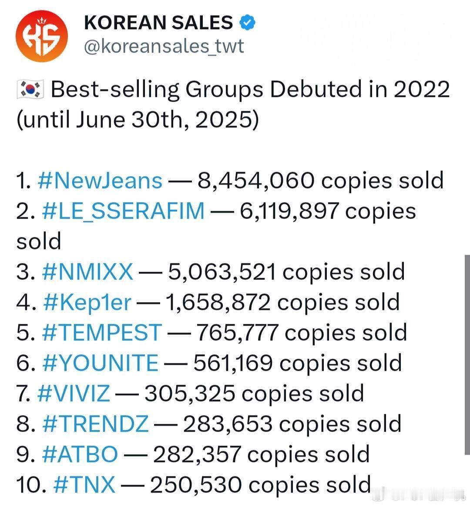The image size is (470, 506).
Task: Open the #Kep1er hashtag
Action: (x=87, y=303)
